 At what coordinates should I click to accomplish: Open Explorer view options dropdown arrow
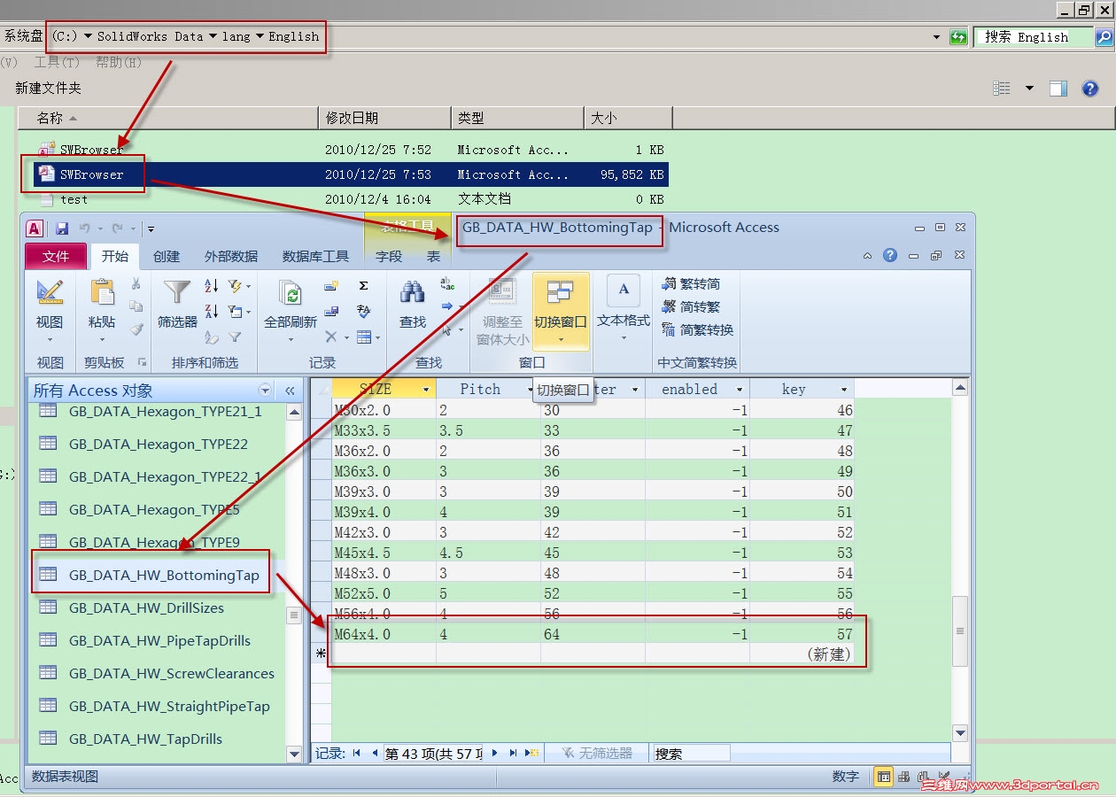tap(1029, 89)
